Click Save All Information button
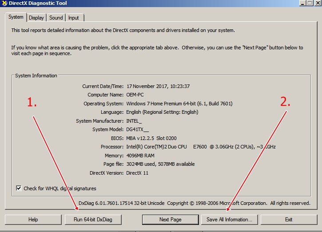322x232 pixels. pos(229,220)
